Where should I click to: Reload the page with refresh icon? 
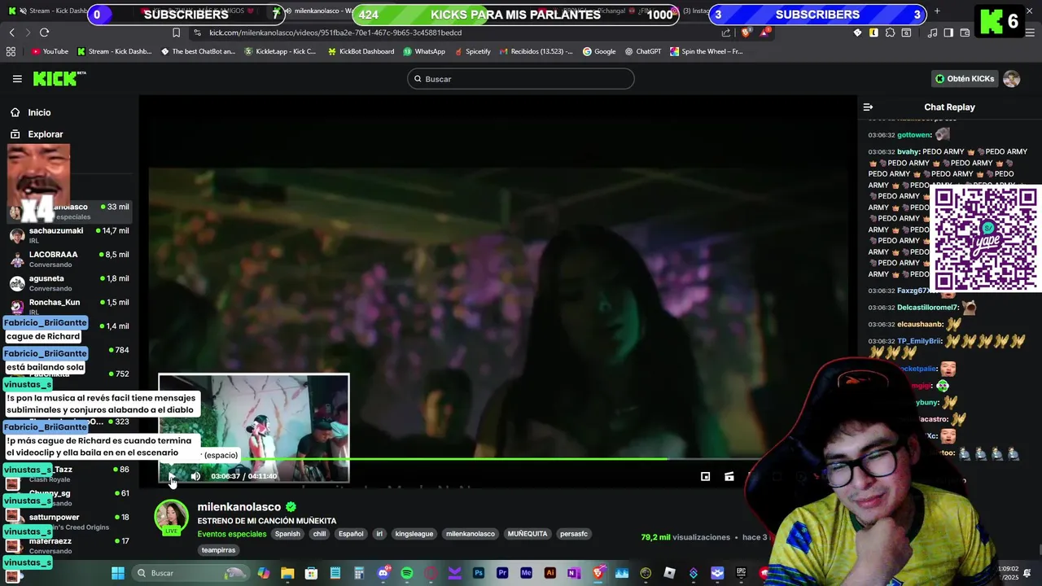(x=44, y=33)
